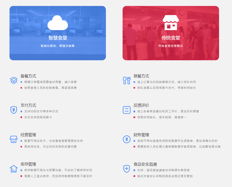Viewport: 232px width, 187px height.
Task: Click the line 具有滞后性，无法及时发现和改善问题
Action: (x=50, y=147)
